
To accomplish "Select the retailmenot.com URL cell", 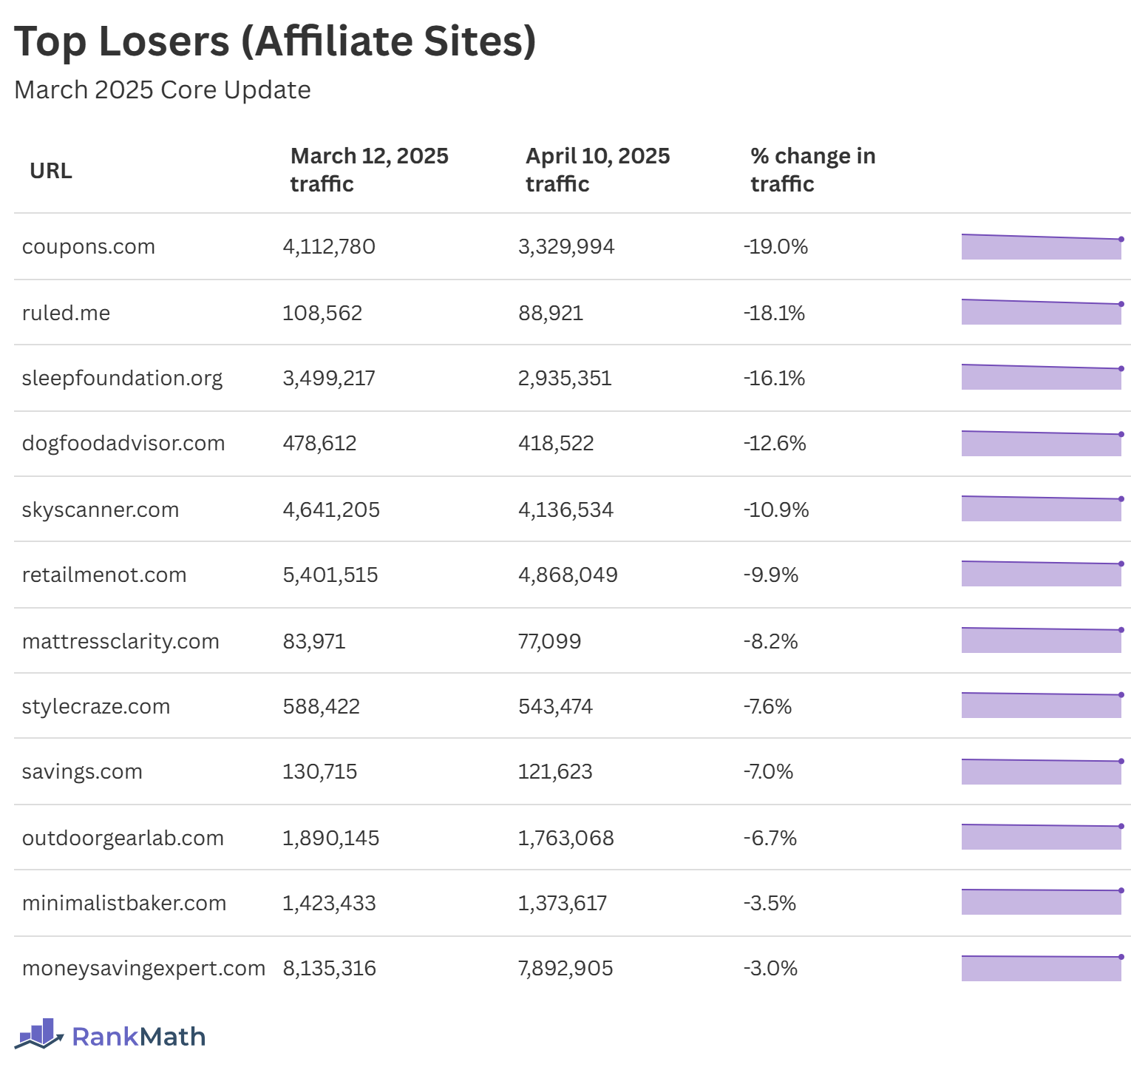I will [104, 575].
